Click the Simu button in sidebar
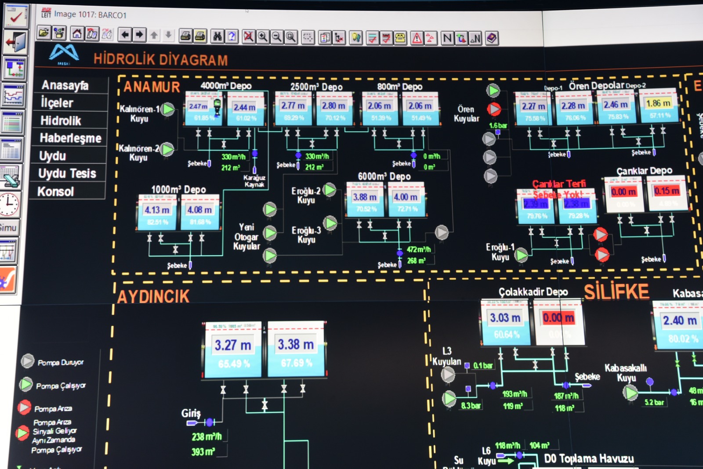The height and width of the screenshot is (469, 703). [8, 227]
